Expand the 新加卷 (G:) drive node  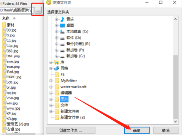coord(57,56)
